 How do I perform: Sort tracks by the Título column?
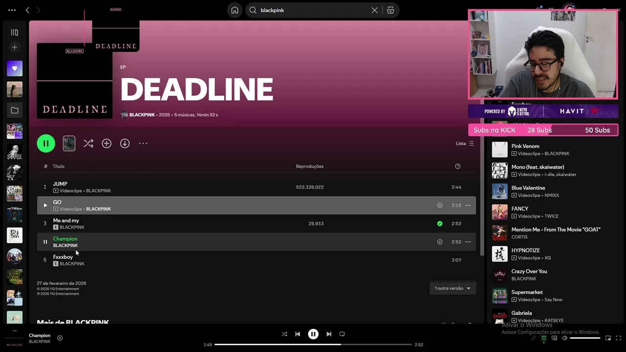pyautogui.click(x=59, y=166)
